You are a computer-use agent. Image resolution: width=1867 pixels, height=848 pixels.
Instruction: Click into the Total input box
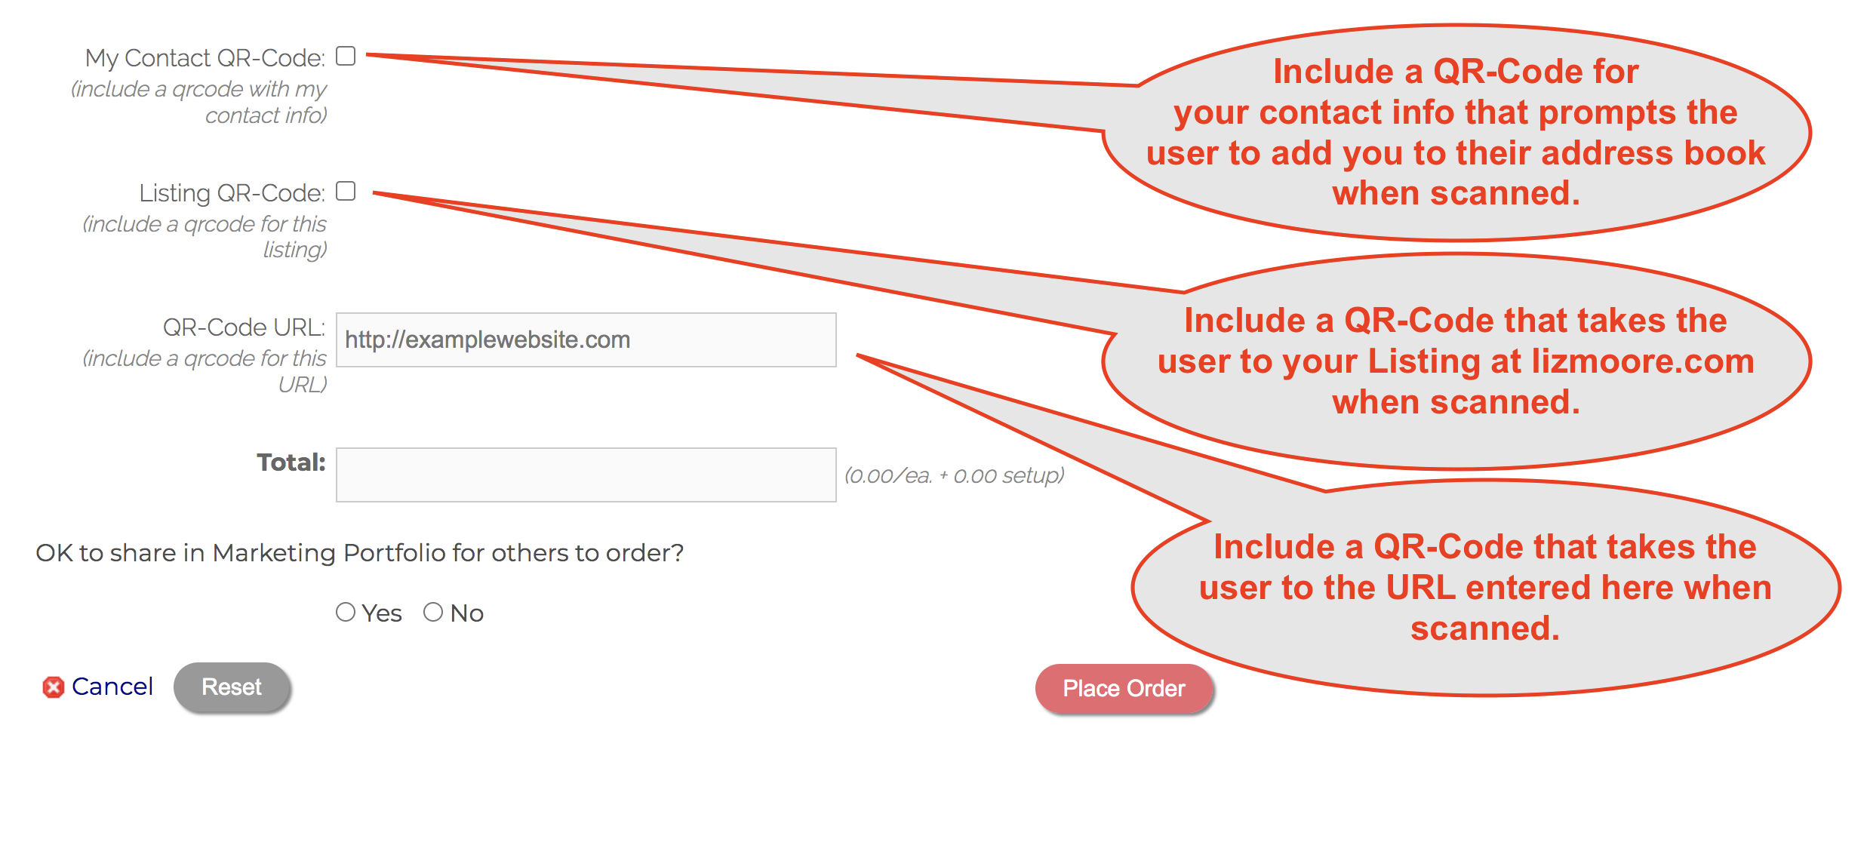(586, 475)
